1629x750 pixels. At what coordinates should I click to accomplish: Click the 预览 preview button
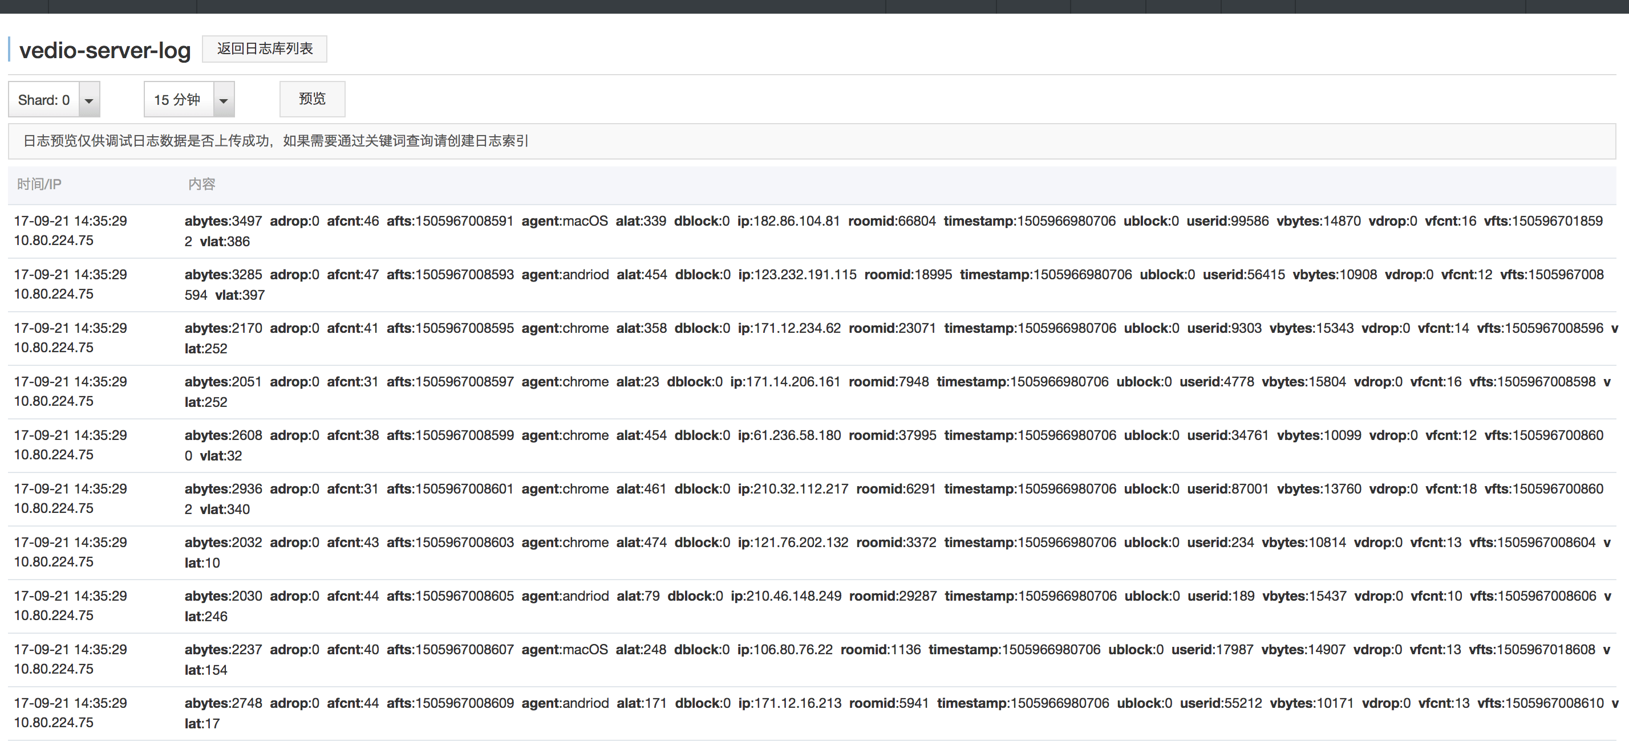tap(312, 99)
